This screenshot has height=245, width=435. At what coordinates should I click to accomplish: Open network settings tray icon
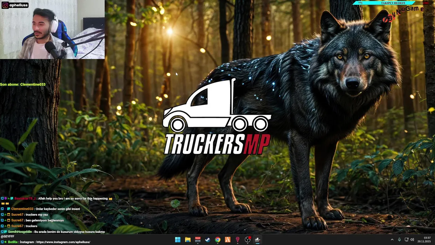click(x=406, y=240)
